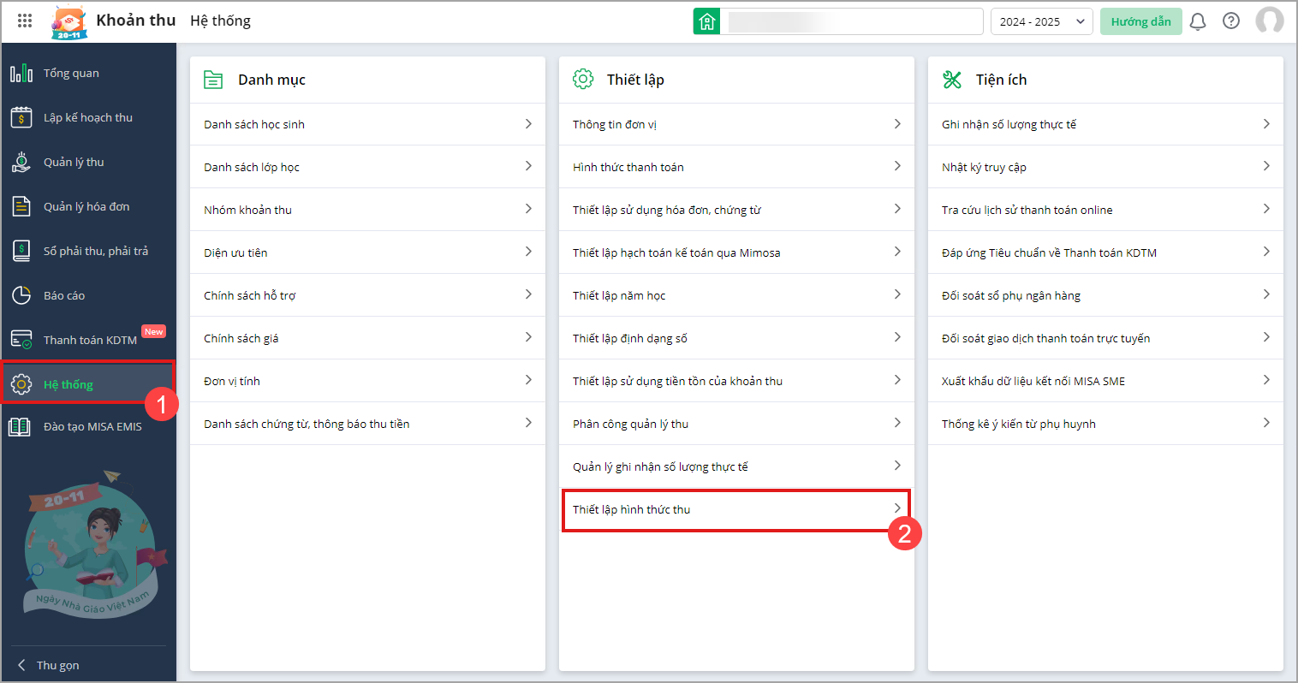Select Quản lý thu sidebar item

[x=89, y=162]
